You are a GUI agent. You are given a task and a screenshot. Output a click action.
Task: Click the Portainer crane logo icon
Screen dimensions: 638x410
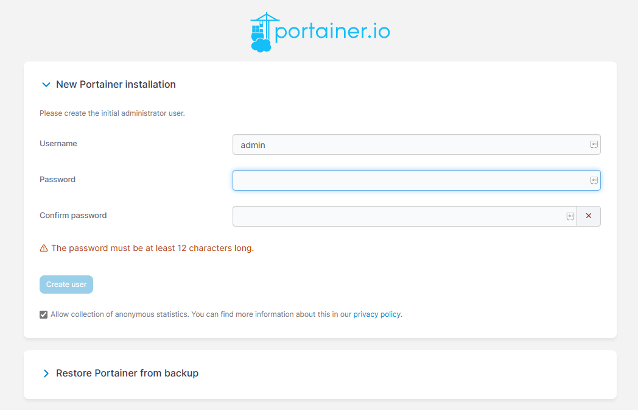click(x=262, y=32)
